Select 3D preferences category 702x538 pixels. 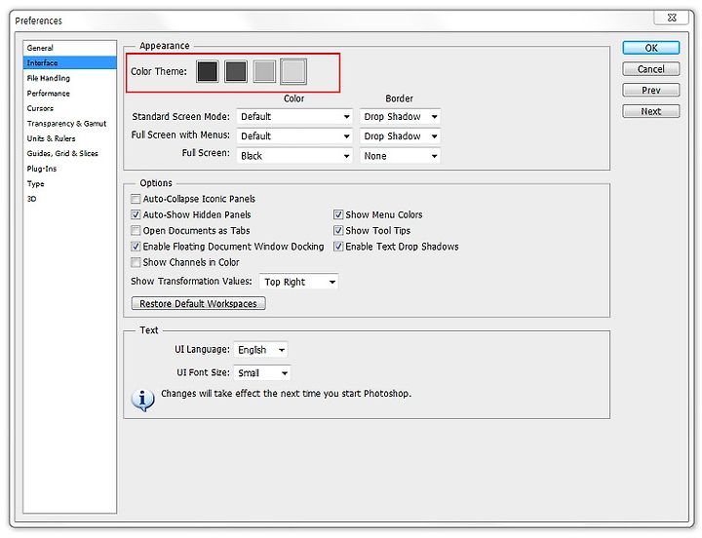click(x=70, y=199)
